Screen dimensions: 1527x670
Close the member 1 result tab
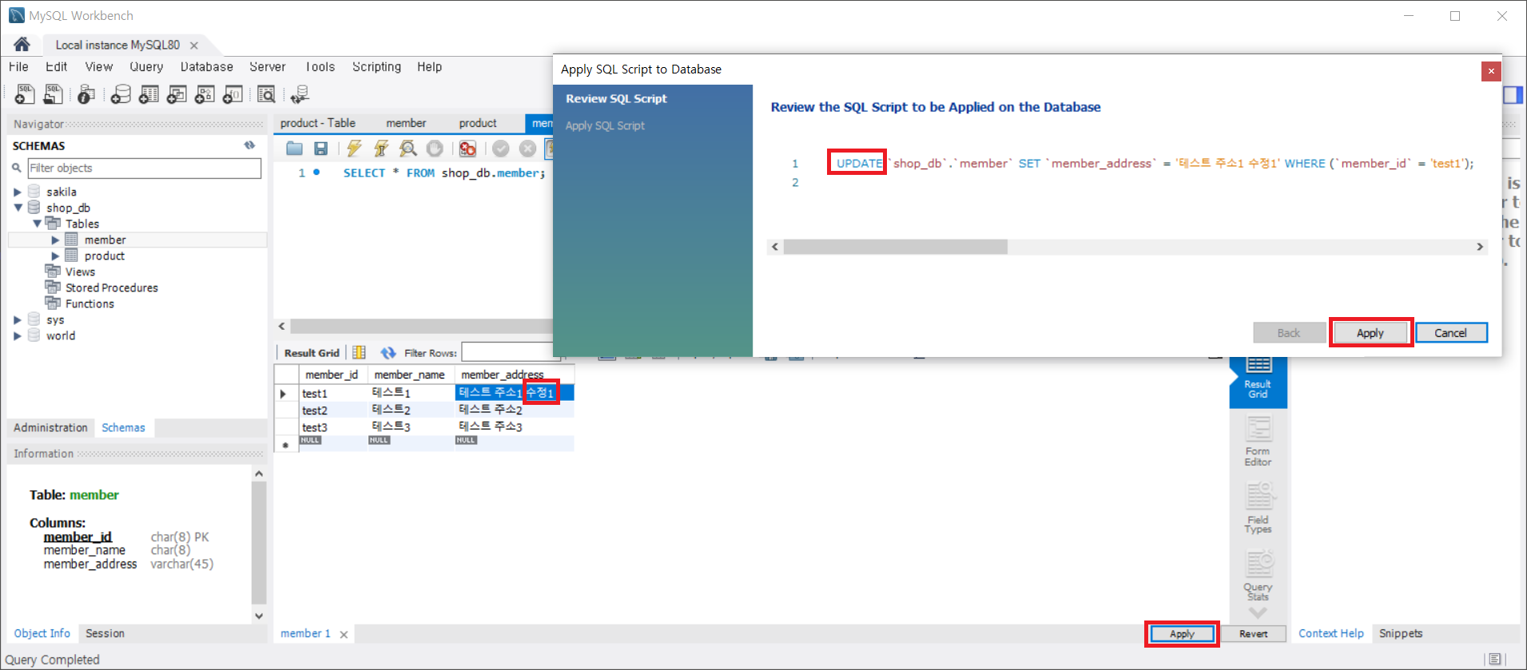pyautogui.click(x=344, y=635)
